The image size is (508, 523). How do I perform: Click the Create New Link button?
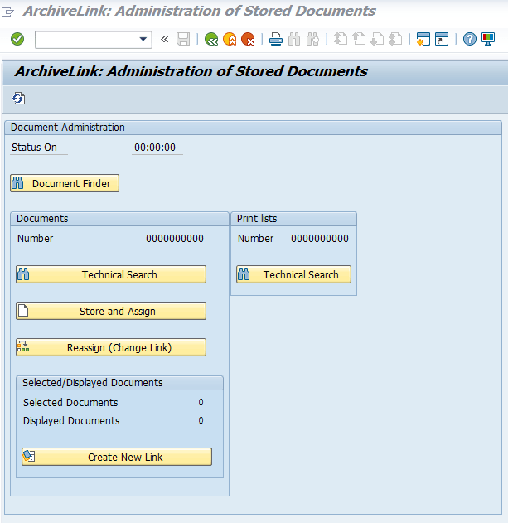117,457
